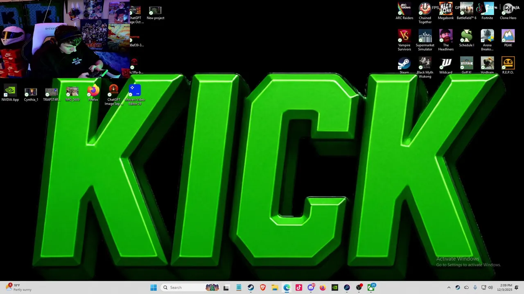
Task: Open Firefox from the taskbar
Action: point(323,287)
